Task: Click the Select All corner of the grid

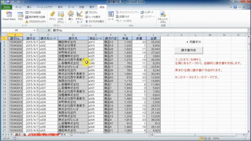Action: [x=4, y=35]
